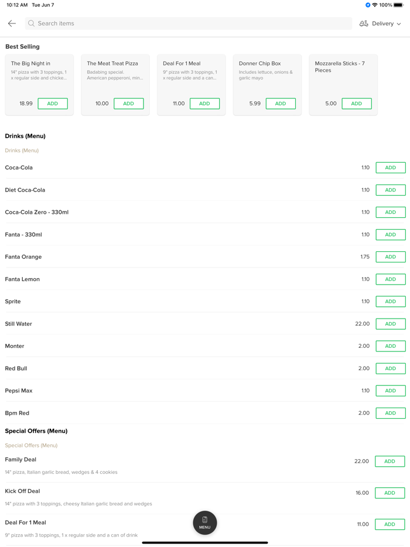Select the Drinks (Menu) subcategory label
The width and height of the screenshot is (410, 547).
click(x=22, y=151)
